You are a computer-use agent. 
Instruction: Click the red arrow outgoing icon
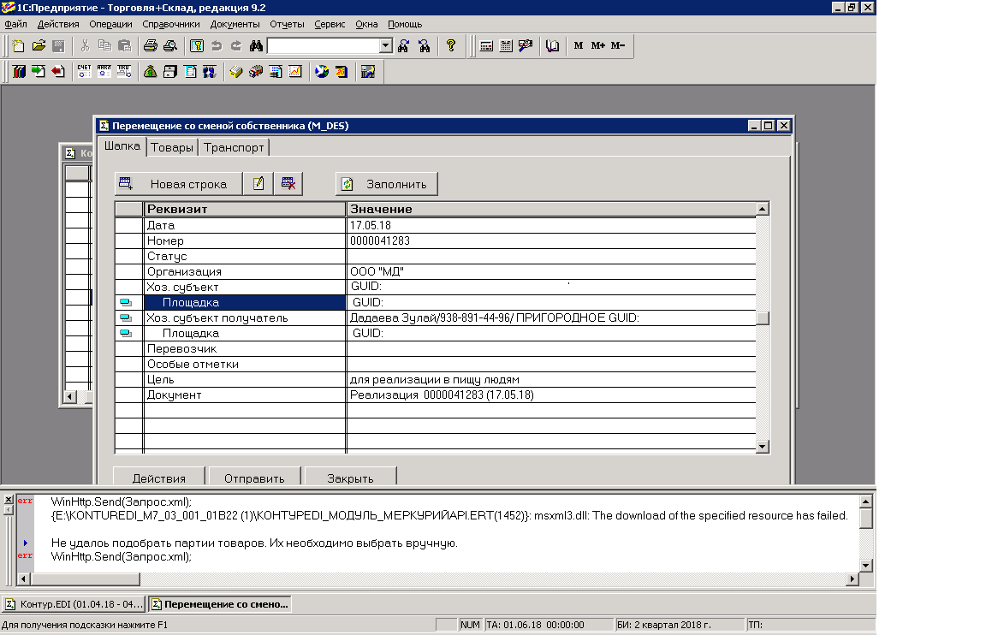[x=58, y=72]
